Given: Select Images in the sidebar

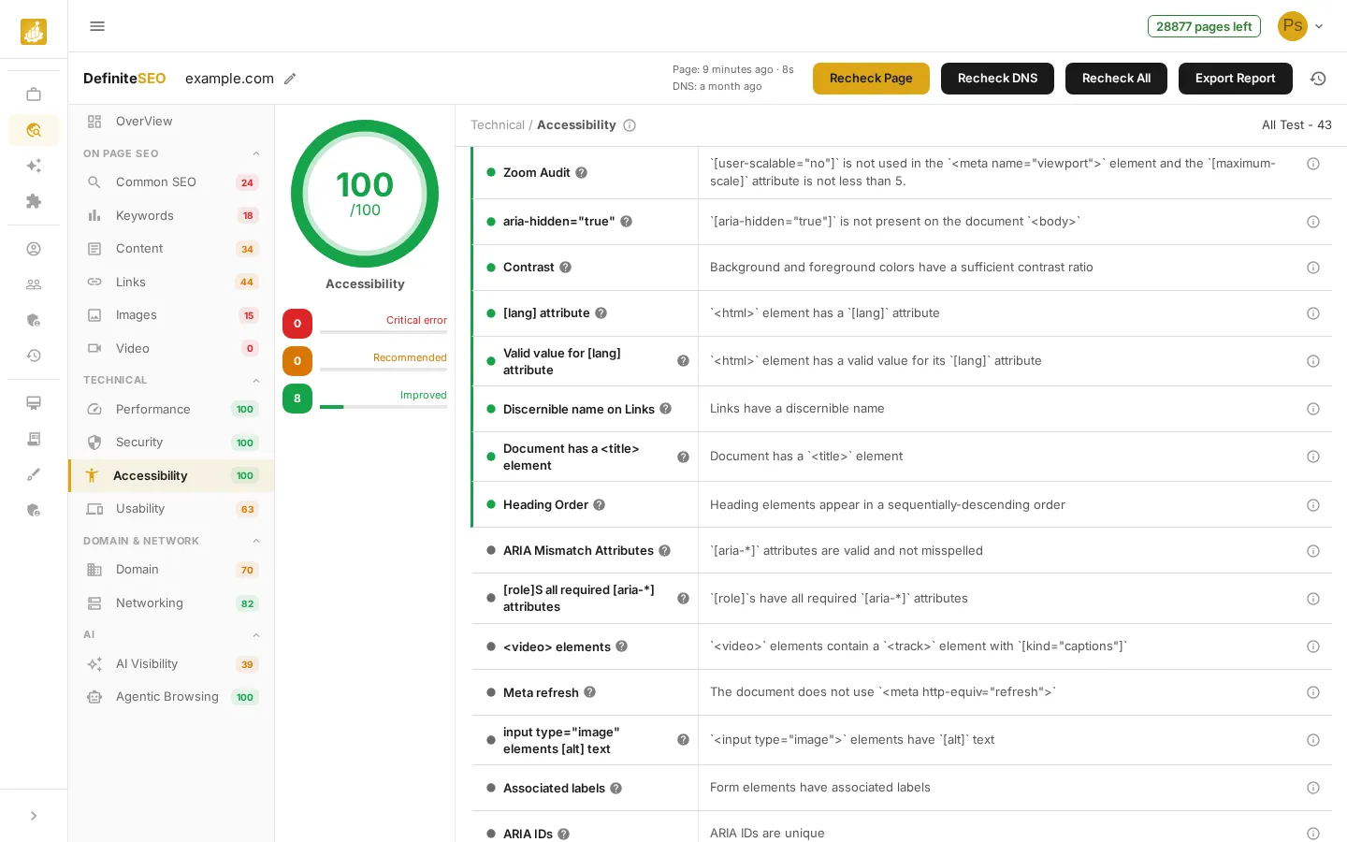Looking at the screenshot, I should point(171,315).
